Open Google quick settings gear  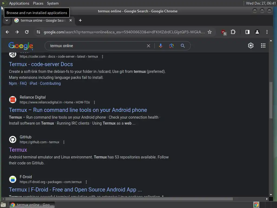tap(251, 45)
